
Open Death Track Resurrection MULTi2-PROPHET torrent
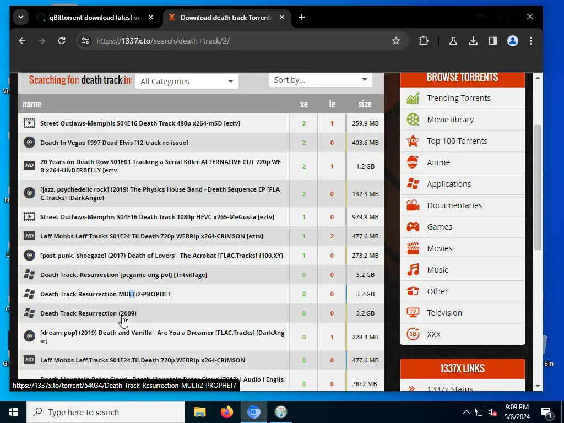[x=105, y=294]
